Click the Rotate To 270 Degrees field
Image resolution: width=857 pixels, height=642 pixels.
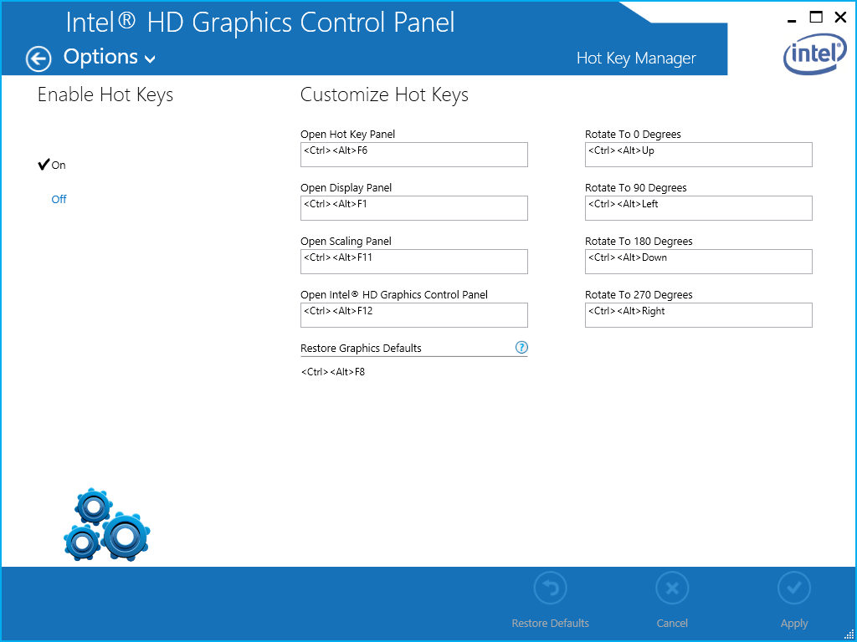699,315
